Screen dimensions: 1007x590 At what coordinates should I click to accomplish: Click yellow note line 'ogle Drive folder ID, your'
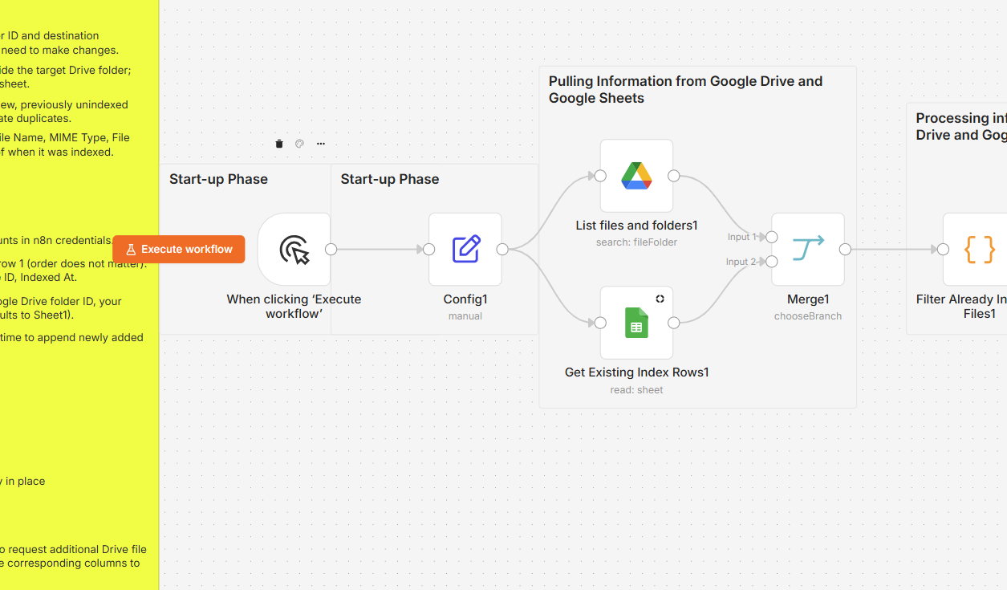(61, 301)
